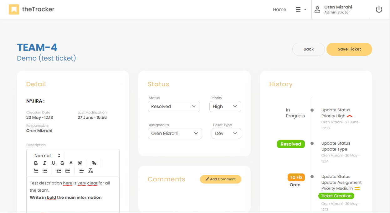Screen dimensions: 390x213
Task: Open the hamburger navigation menu
Action: click(x=301, y=9)
